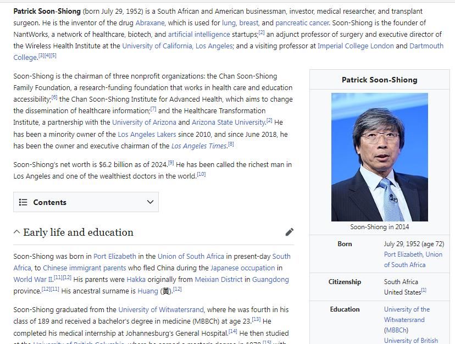455x344 pixels.
Task: Open citation [6] after accessibility
Action: 54,97
